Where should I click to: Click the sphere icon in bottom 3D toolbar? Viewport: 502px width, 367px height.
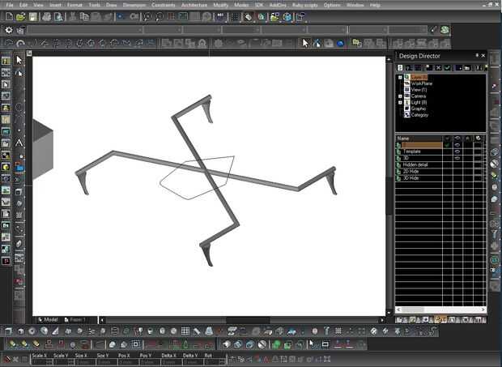(45, 331)
